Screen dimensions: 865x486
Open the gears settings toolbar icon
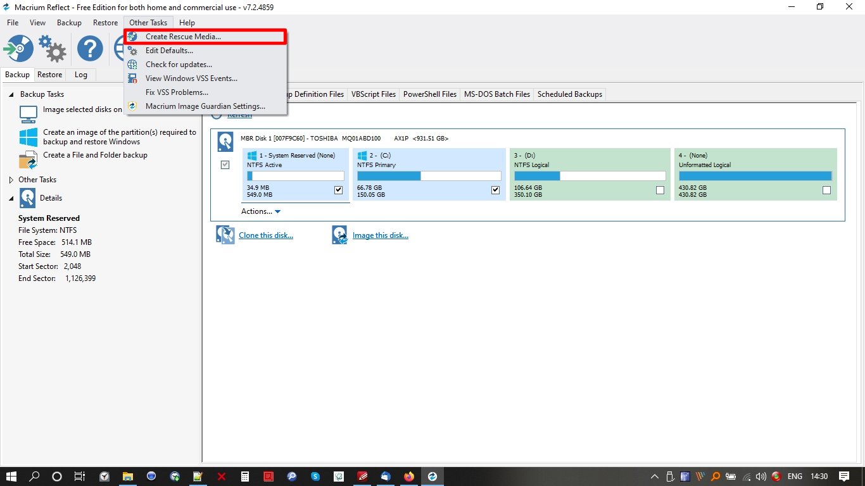[53, 48]
